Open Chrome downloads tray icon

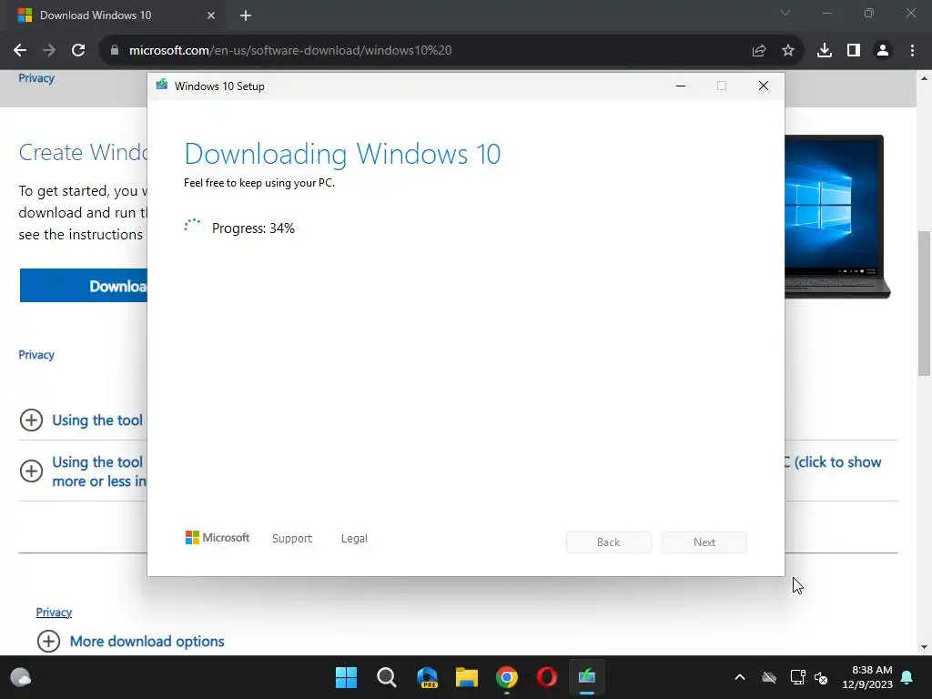(824, 51)
